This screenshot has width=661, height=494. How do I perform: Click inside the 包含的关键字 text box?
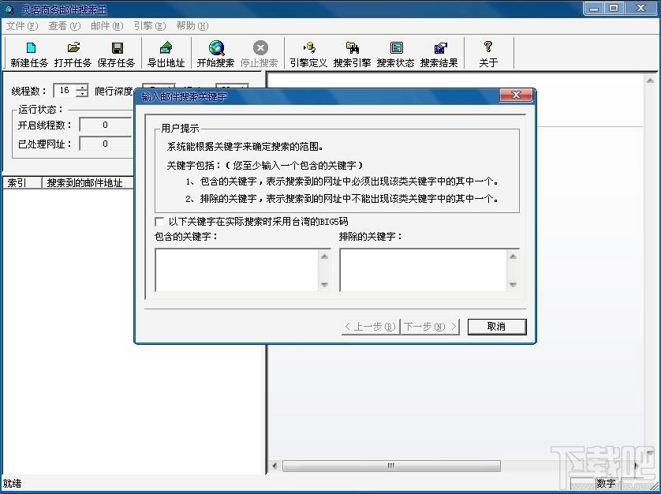pos(237,270)
